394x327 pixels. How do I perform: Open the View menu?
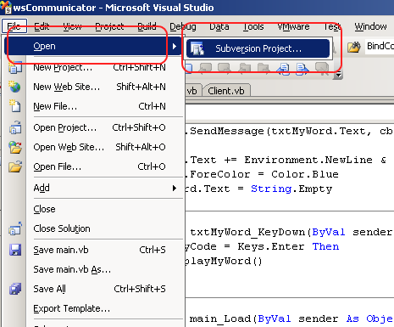[72, 26]
